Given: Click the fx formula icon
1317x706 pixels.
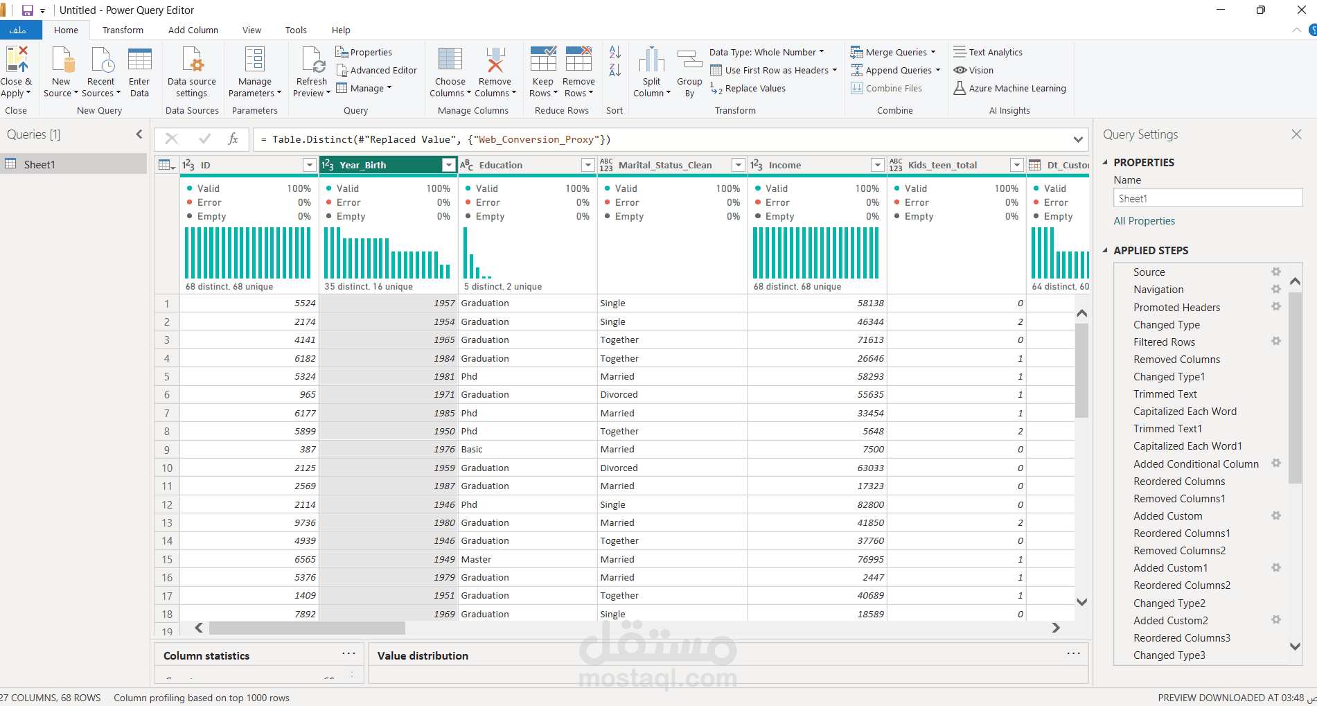Looking at the screenshot, I should tap(233, 139).
